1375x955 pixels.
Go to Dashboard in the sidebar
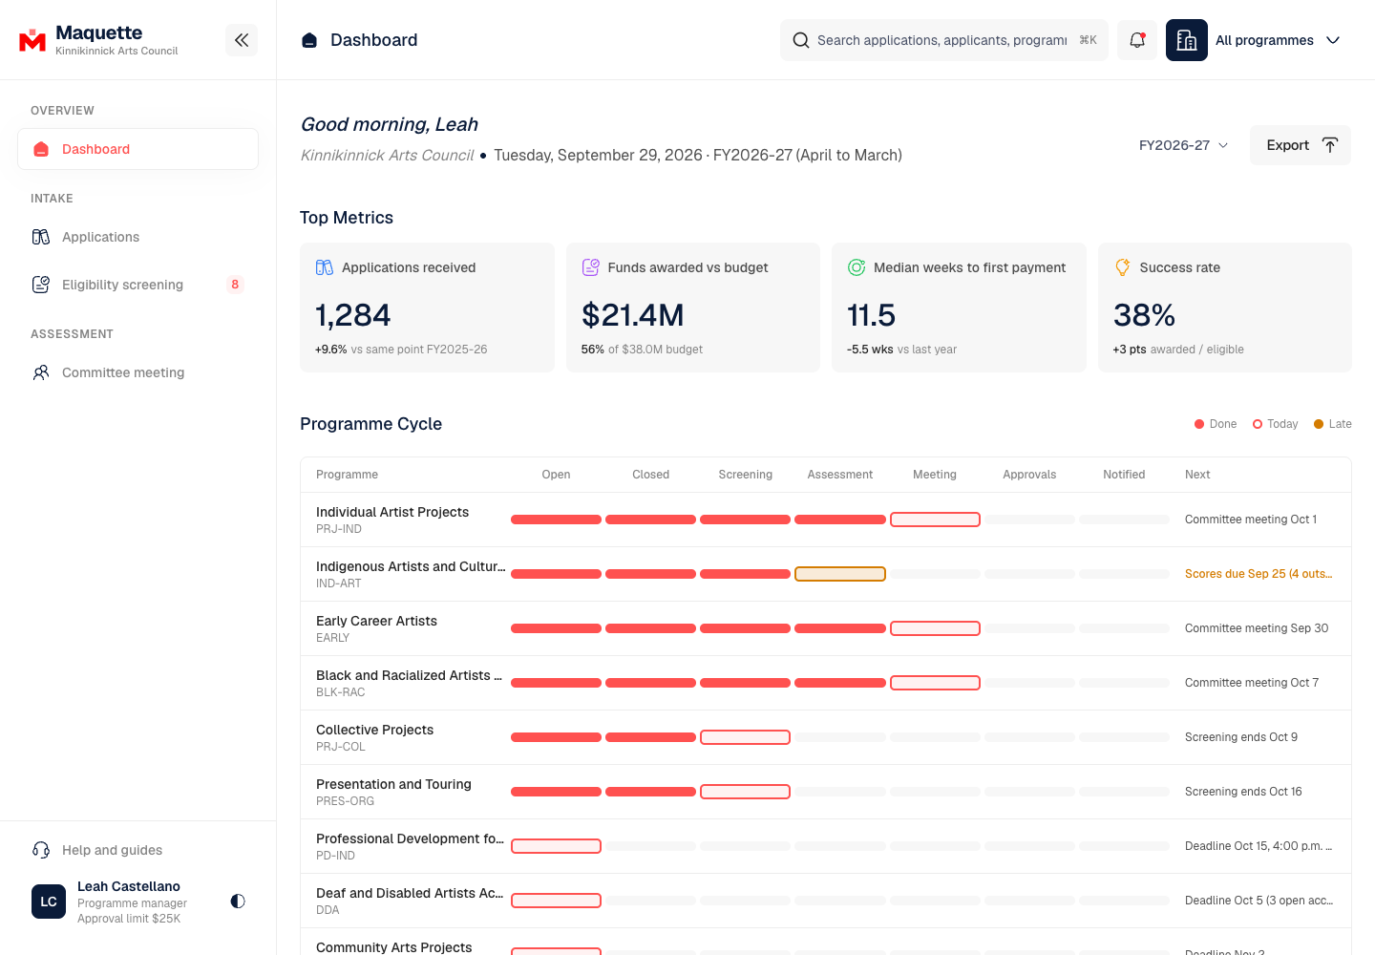(138, 149)
